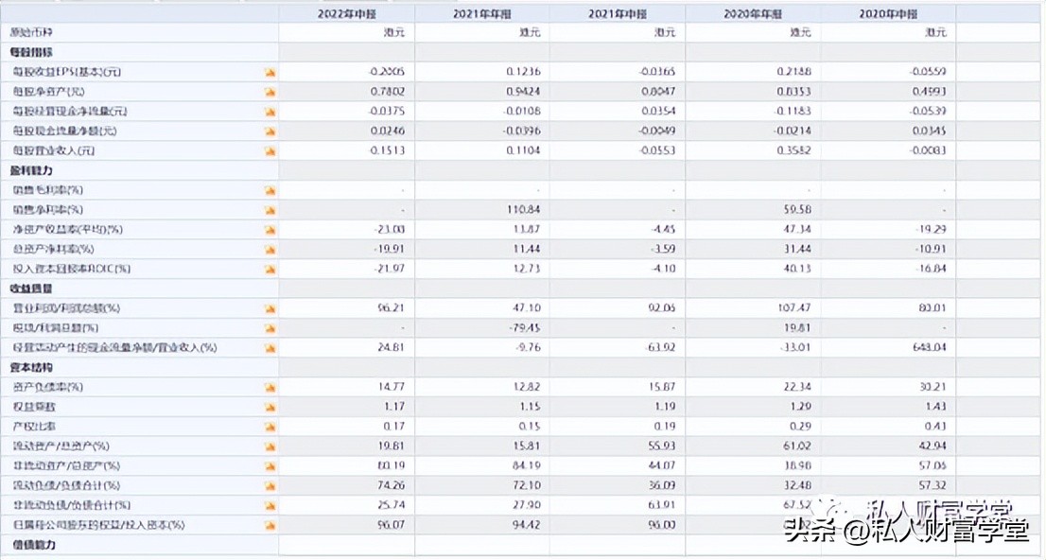1046x560 pixels.
Task: Open trend chart for 每股营业收入
Action: click(269, 150)
